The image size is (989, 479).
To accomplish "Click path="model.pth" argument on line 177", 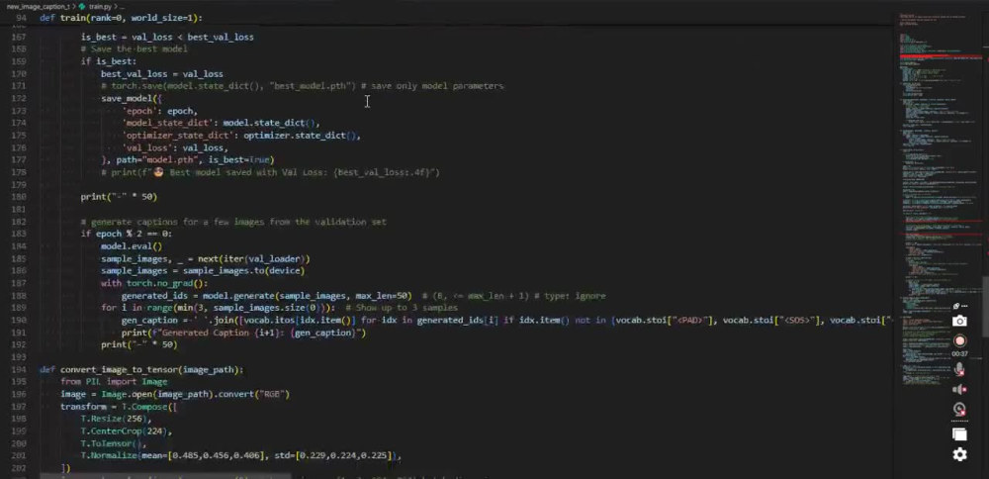I will [x=157, y=160].
